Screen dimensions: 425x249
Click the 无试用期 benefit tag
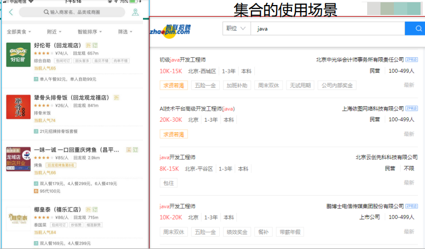[x=300, y=86]
